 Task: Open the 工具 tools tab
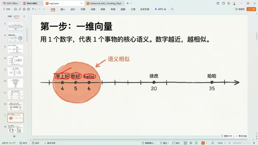(133, 9)
